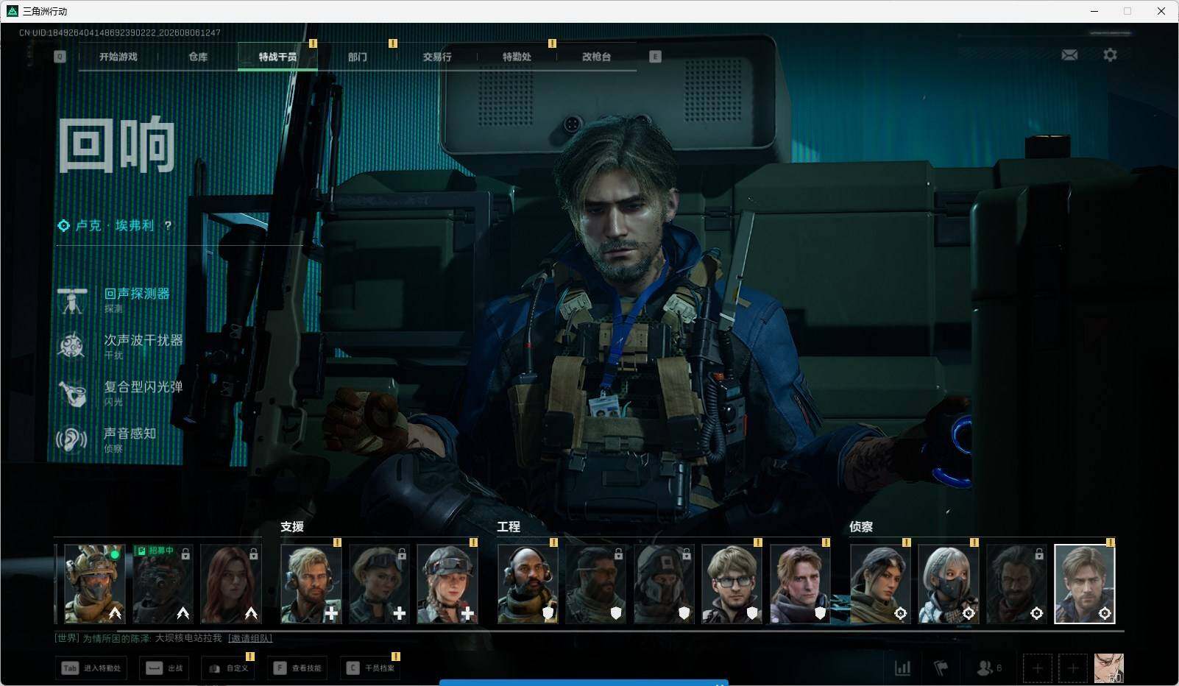
Task: Open the player avatar in bottom corner
Action: click(x=1108, y=668)
